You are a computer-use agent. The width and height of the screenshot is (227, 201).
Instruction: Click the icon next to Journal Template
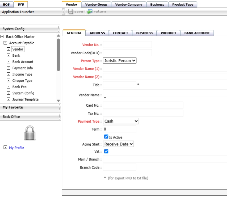(x=8, y=99)
